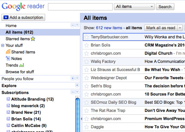Image resolution: width=185 pixels, height=132 pixels.
Task: Click the Google Reader logo
Action: pyautogui.click(x=23, y=6)
